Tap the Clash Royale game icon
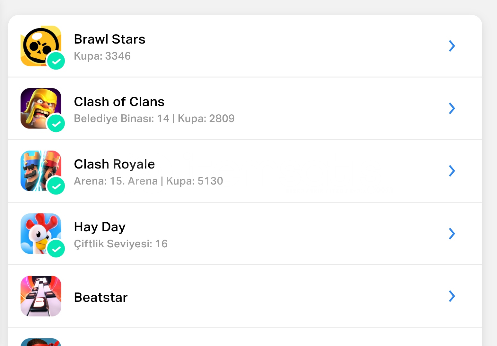Image resolution: width=497 pixels, height=346 pixels. (x=41, y=171)
